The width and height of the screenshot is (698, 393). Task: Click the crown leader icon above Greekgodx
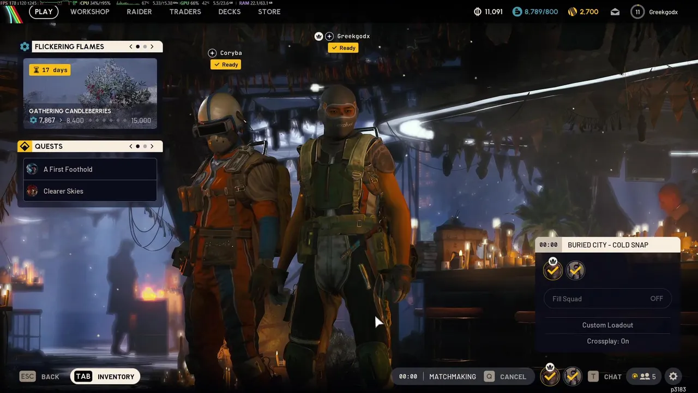(318, 36)
